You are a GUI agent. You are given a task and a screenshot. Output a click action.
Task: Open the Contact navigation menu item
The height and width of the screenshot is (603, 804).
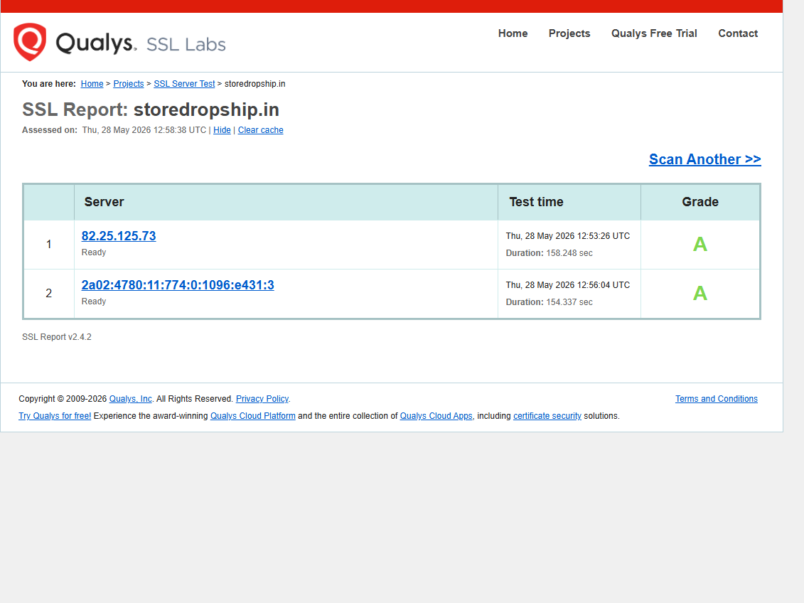[738, 33]
